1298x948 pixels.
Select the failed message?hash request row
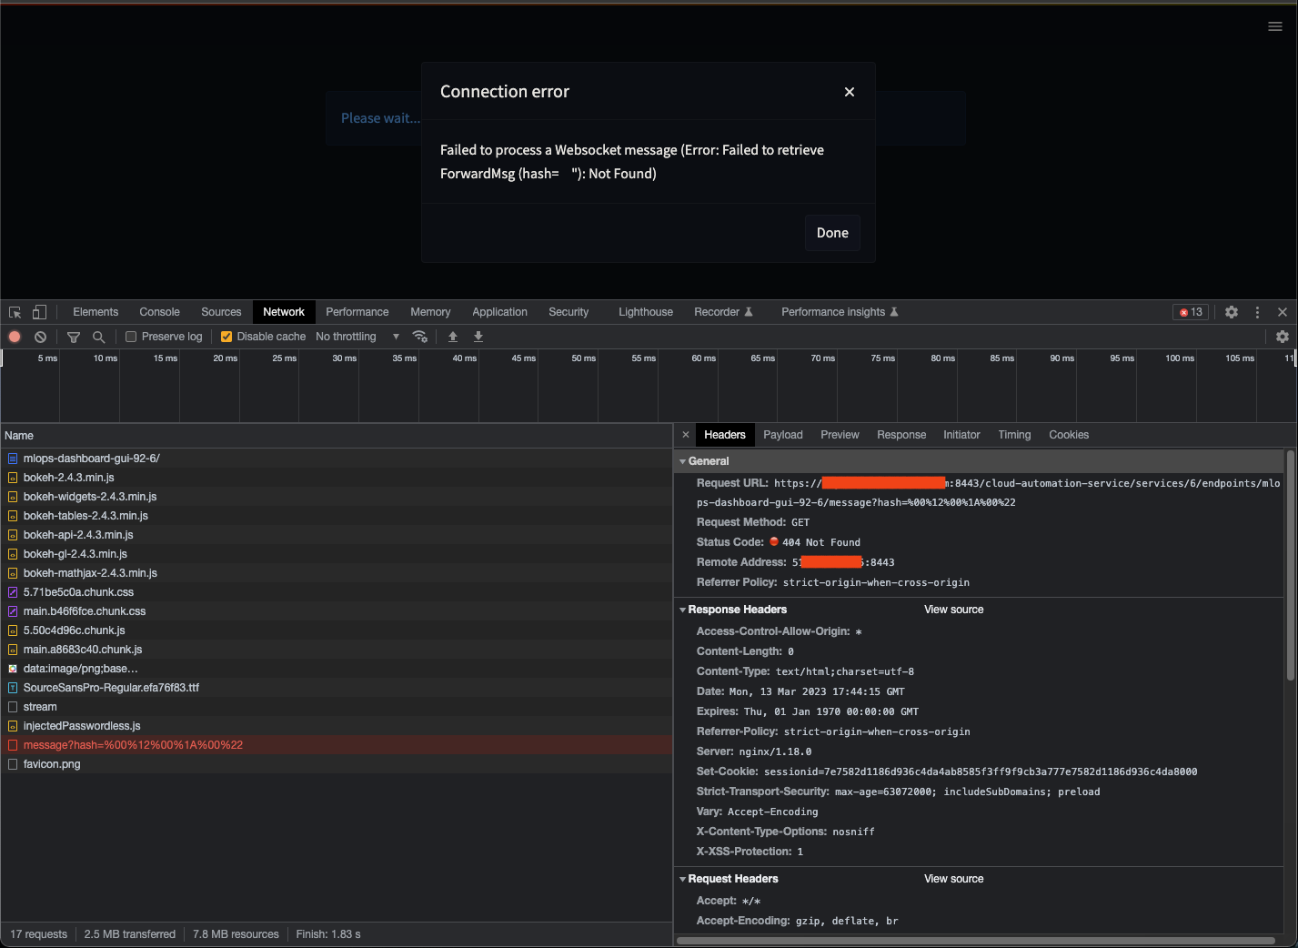click(x=133, y=744)
